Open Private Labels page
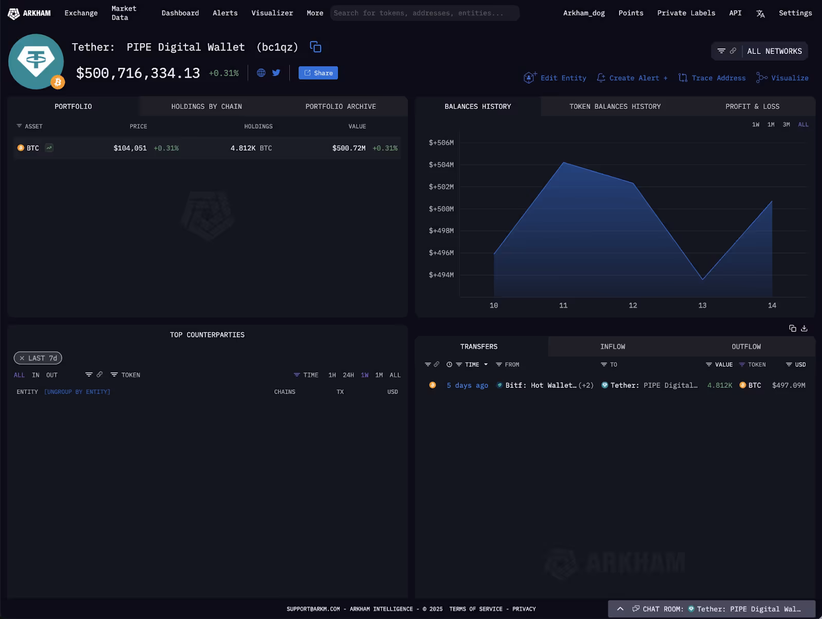The height and width of the screenshot is (619, 822). [x=686, y=13]
